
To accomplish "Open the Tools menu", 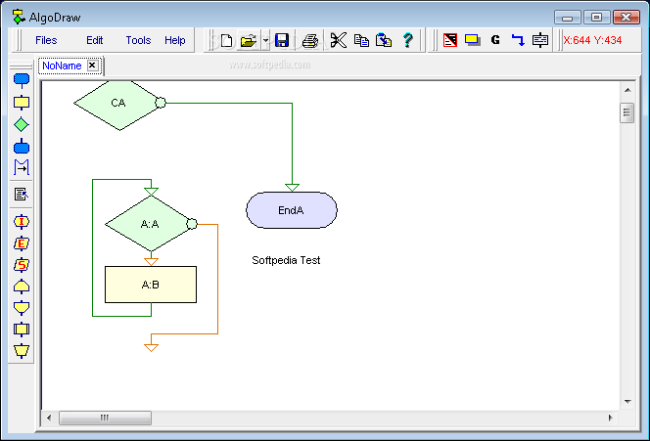I will pyautogui.click(x=138, y=41).
